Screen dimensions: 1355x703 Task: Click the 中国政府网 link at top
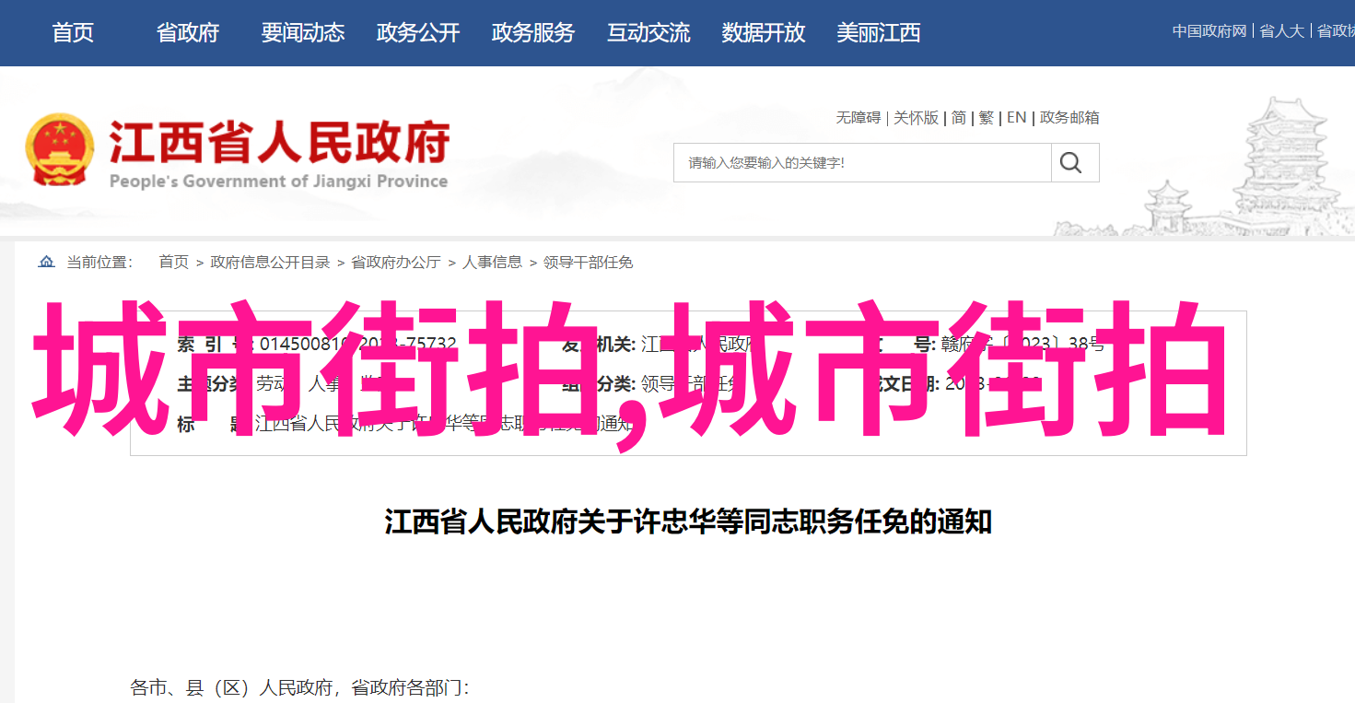pos(1209,31)
